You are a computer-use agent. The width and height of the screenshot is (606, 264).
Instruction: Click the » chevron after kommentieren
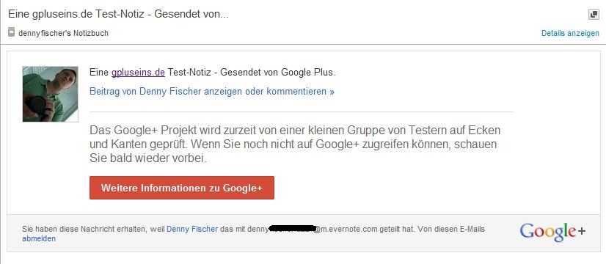click(332, 92)
